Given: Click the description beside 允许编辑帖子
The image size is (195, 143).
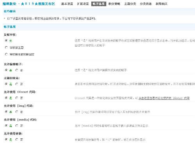Looking at the screenshot, I should (x=101, y=70).
